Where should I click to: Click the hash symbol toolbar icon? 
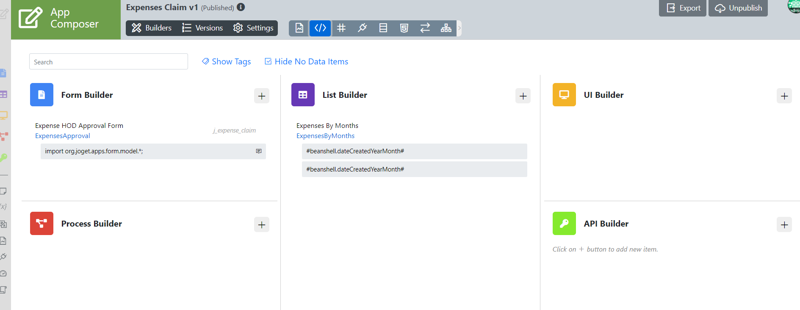pos(341,28)
